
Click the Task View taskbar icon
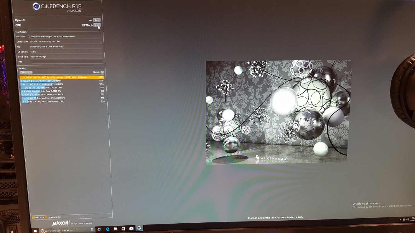click(x=99, y=229)
